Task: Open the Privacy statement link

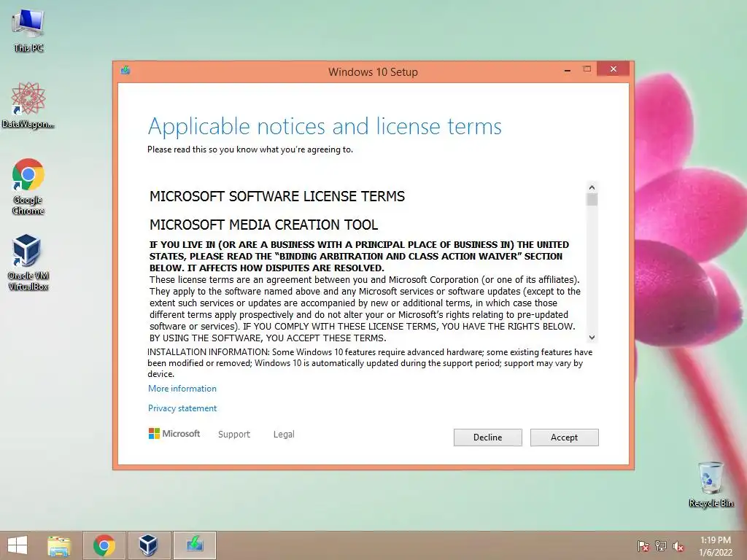Action: 182,408
